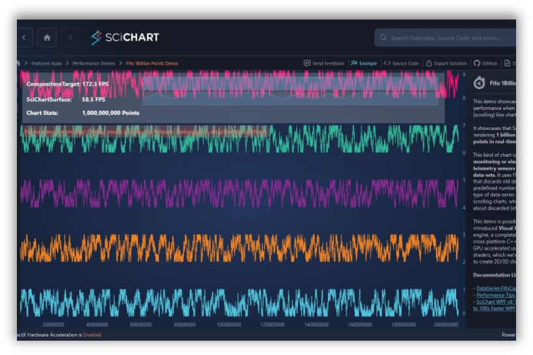Open the GitHub link
The width and height of the screenshot is (533, 355).
[485, 64]
